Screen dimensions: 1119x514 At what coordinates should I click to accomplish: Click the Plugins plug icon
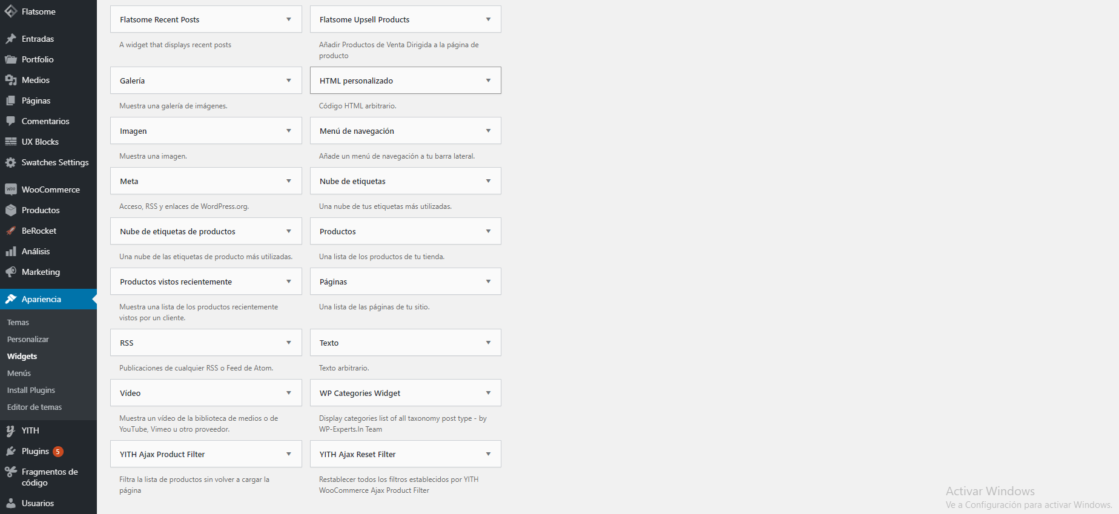point(11,451)
